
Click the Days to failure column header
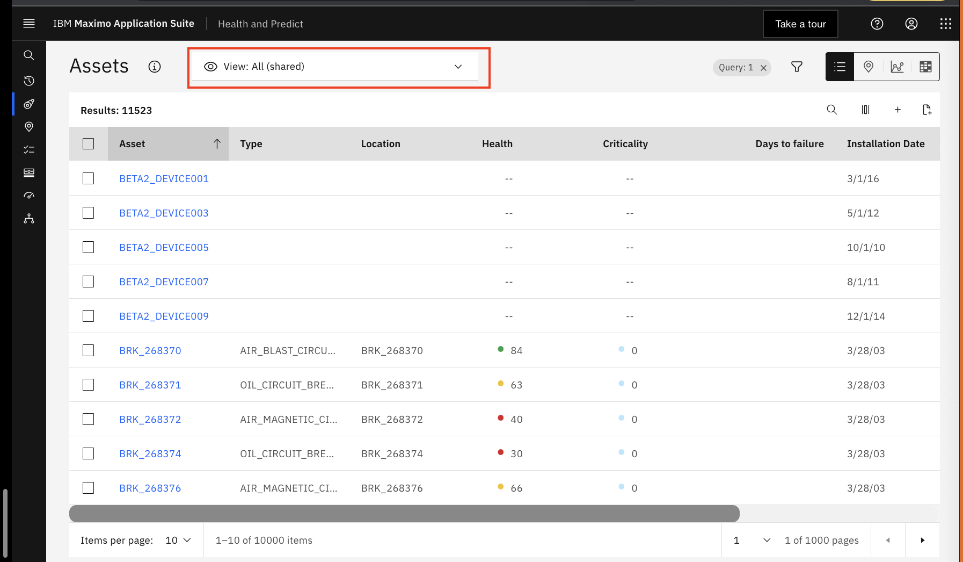tap(790, 143)
